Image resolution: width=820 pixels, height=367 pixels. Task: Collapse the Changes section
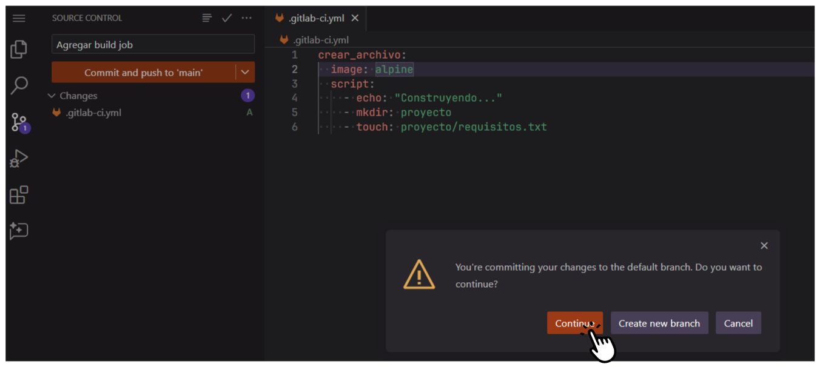click(x=52, y=96)
